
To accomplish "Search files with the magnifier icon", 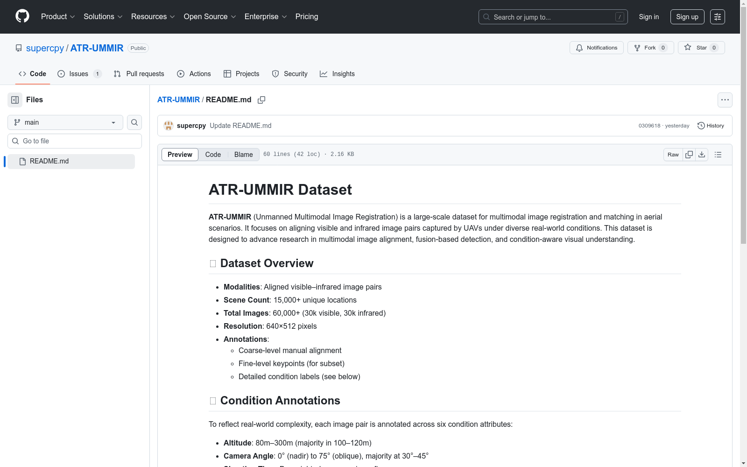I will (x=134, y=122).
